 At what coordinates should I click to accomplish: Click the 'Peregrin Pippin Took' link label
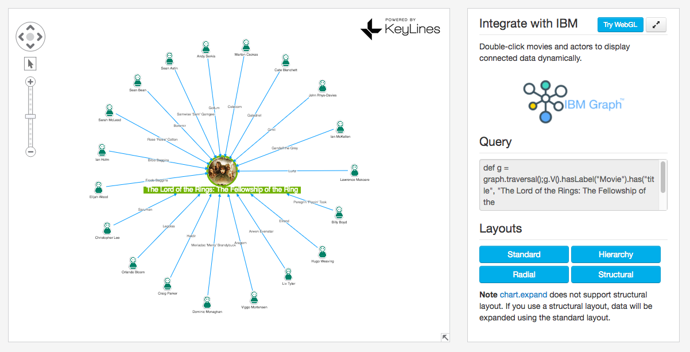click(x=310, y=202)
